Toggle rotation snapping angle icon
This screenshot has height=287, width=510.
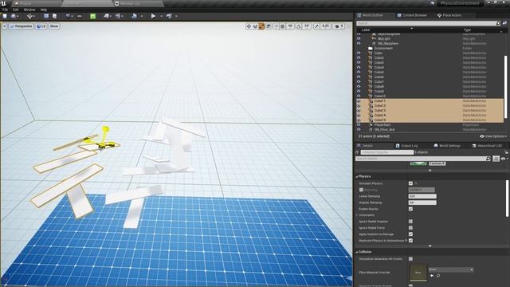point(299,26)
